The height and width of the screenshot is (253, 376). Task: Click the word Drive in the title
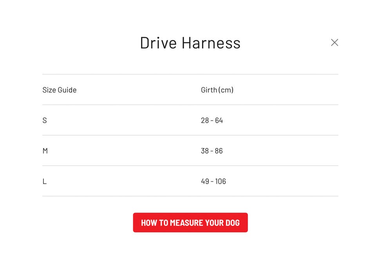(x=158, y=43)
